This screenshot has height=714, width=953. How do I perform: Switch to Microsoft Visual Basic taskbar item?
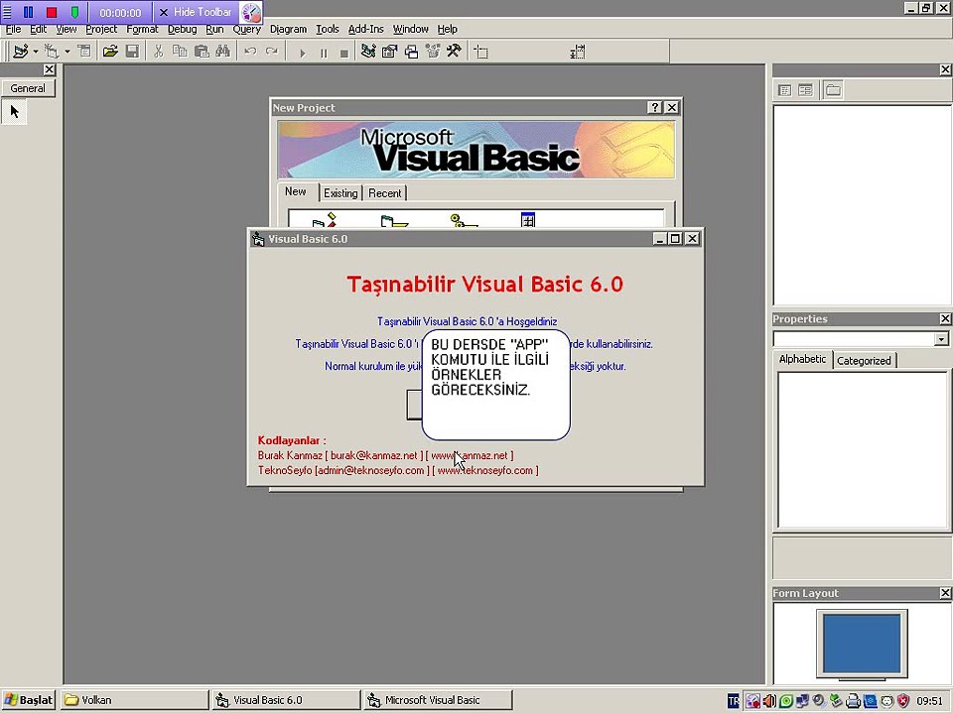[x=438, y=700]
